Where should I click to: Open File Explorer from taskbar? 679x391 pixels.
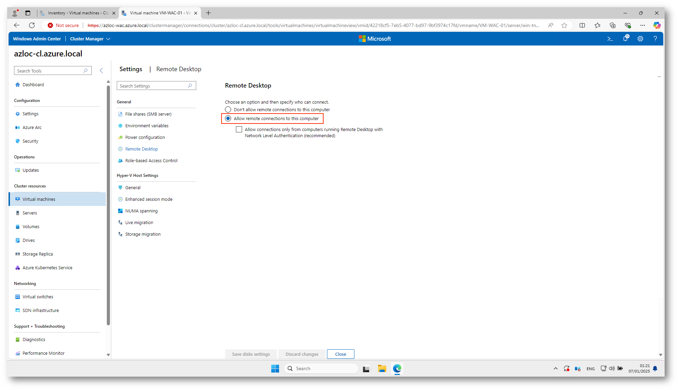pyautogui.click(x=382, y=368)
